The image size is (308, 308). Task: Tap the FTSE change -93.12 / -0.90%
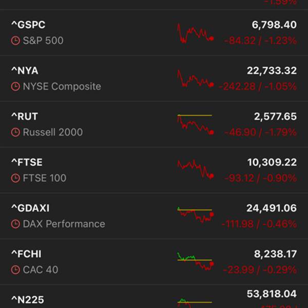(x=261, y=178)
